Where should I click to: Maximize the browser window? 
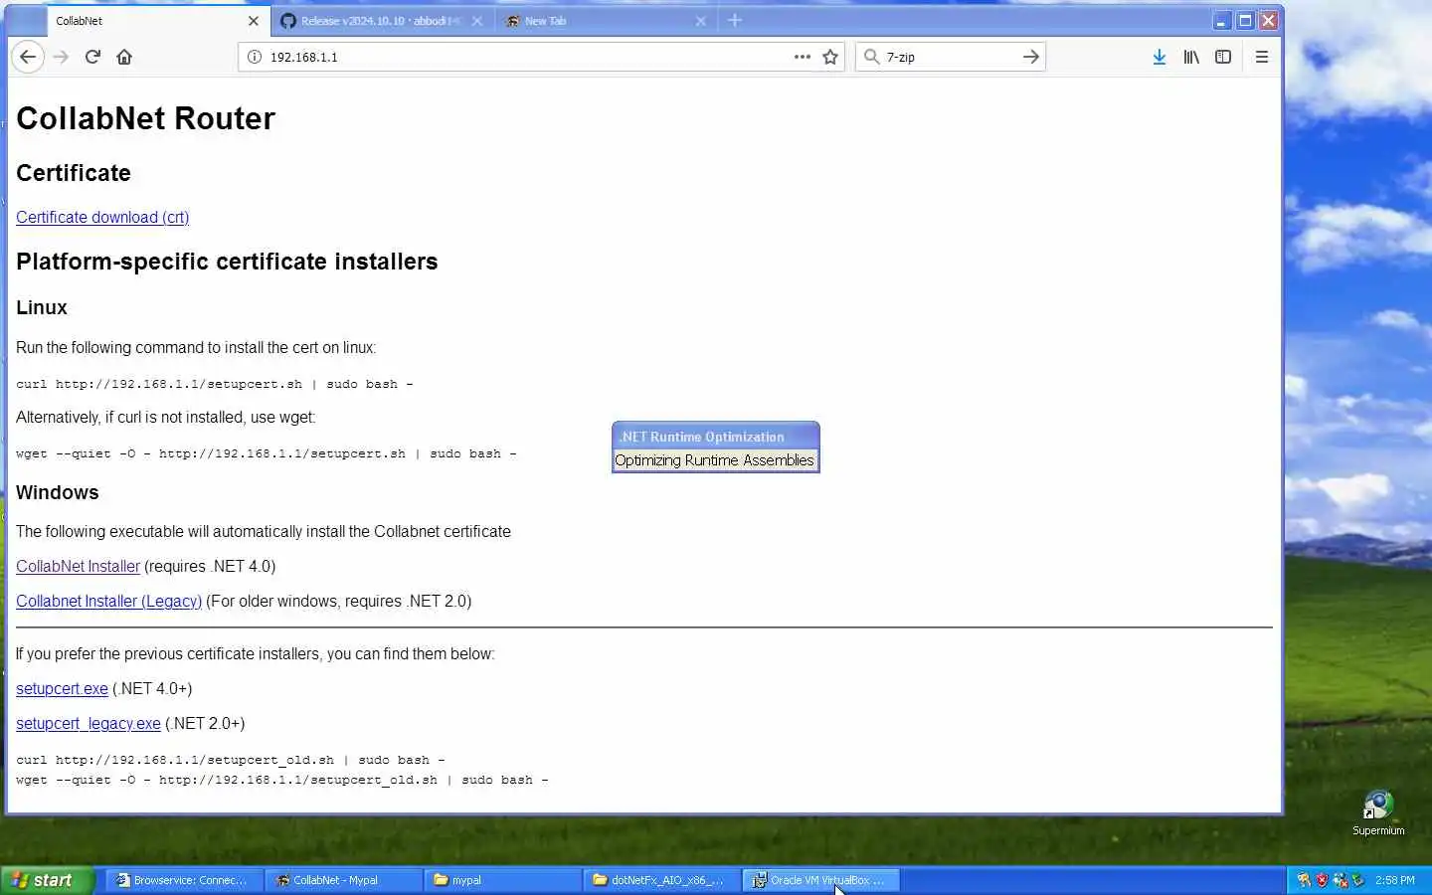(x=1245, y=20)
